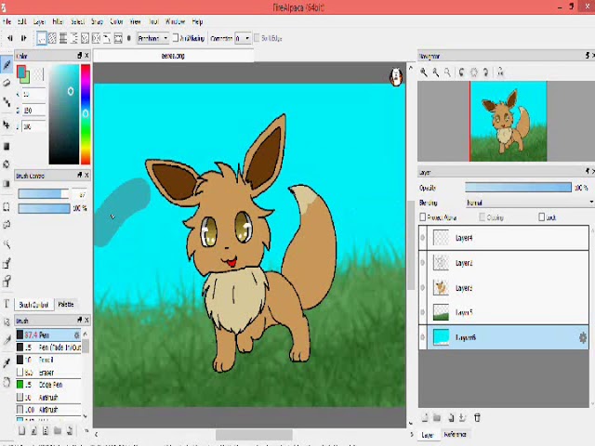Open the Window menu
Screen dimensions: 595x446
click(175, 21)
